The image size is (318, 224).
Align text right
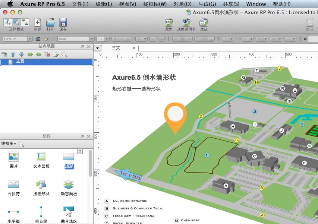pos(189,39)
